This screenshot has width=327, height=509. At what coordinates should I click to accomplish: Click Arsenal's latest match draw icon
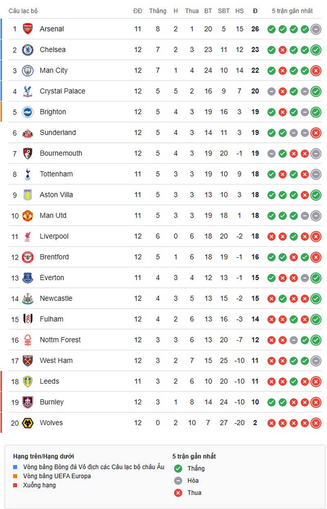tap(316, 29)
